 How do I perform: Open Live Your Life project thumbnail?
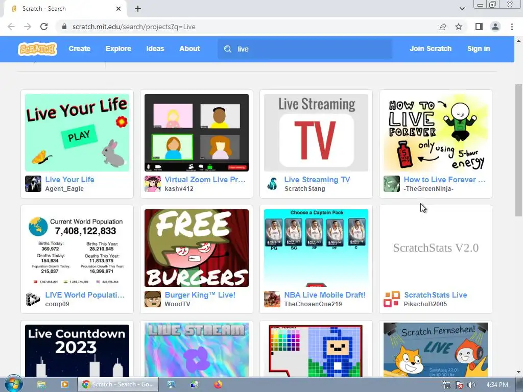click(x=77, y=133)
